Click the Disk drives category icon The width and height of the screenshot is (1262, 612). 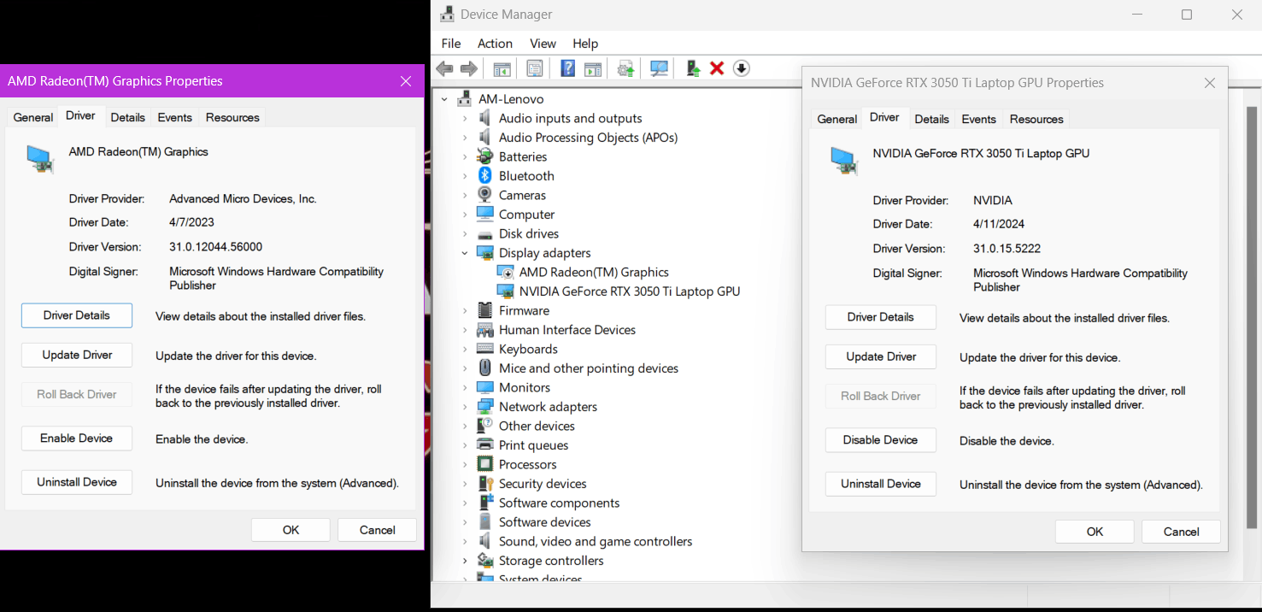tap(484, 233)
